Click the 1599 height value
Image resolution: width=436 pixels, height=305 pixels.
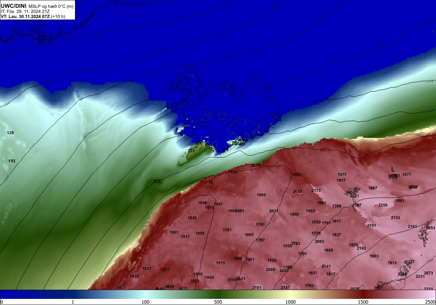coord(237,258)
